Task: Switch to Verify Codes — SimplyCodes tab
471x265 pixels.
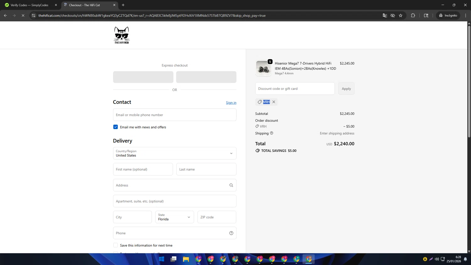Action: click(30, 5)
